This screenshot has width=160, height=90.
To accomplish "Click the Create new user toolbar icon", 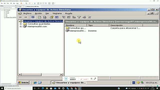I will [64, 17].
